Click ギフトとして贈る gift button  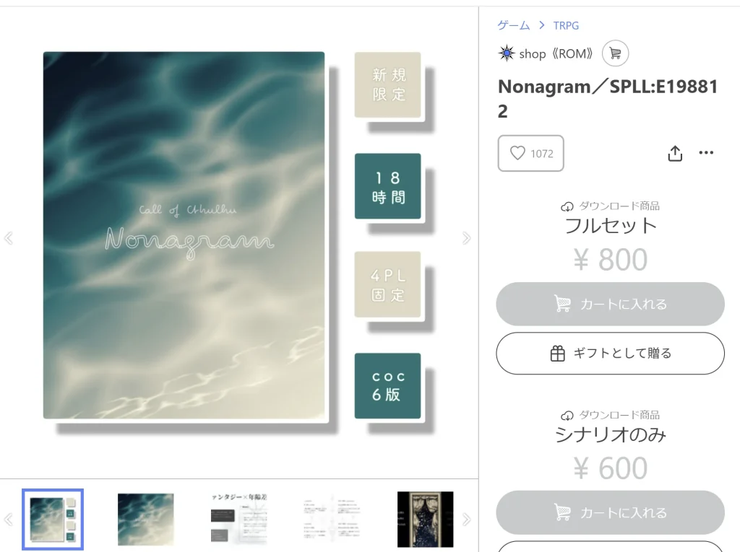[x=610, y=353]
